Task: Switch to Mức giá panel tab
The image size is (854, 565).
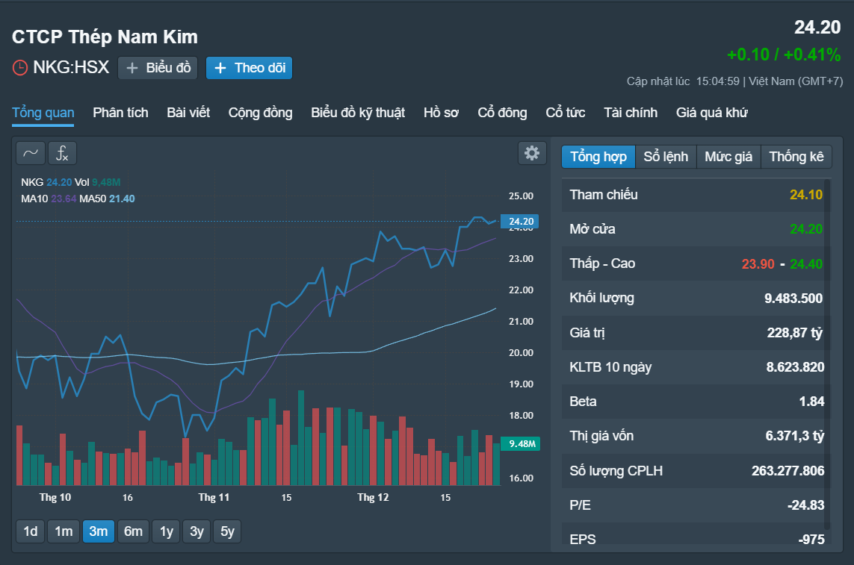Action: point(728,157)
